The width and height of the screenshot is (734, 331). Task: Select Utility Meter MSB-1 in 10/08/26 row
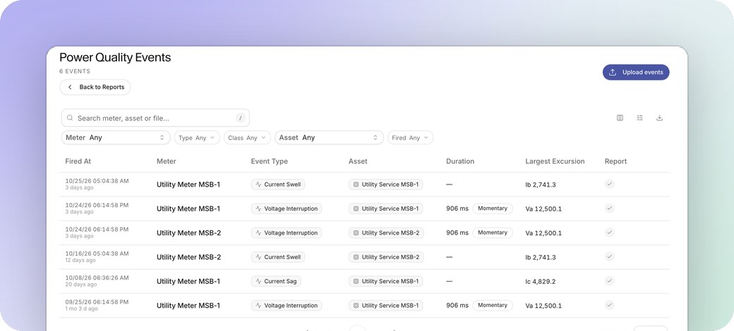point(188,282)
